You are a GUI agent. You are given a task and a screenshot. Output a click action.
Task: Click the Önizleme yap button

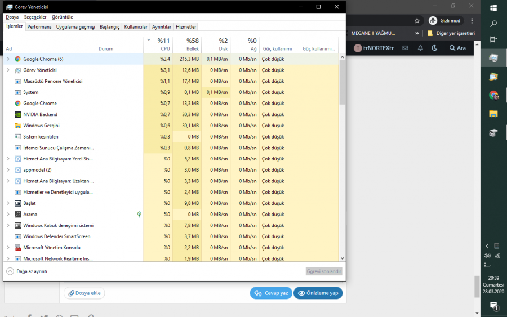(318, 293)
